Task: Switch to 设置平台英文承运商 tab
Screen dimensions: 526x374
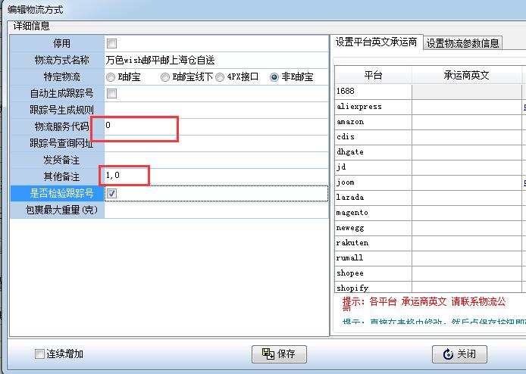Action: point(376,42)
